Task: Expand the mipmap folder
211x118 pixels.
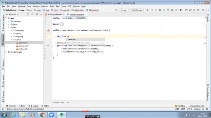Action: 11,36
